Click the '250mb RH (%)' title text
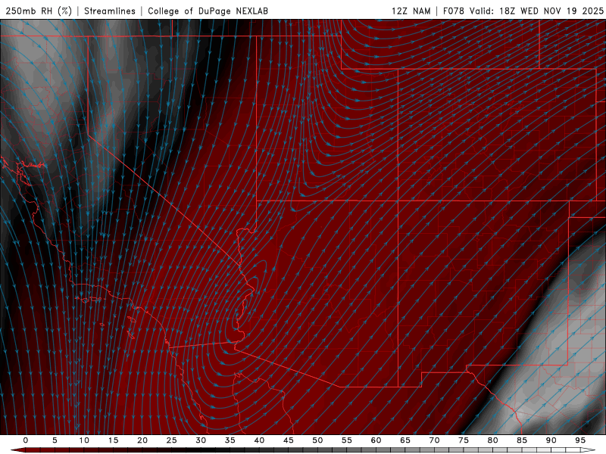The image size is (606, 454). pyautogui.click(x=39, y=11)
